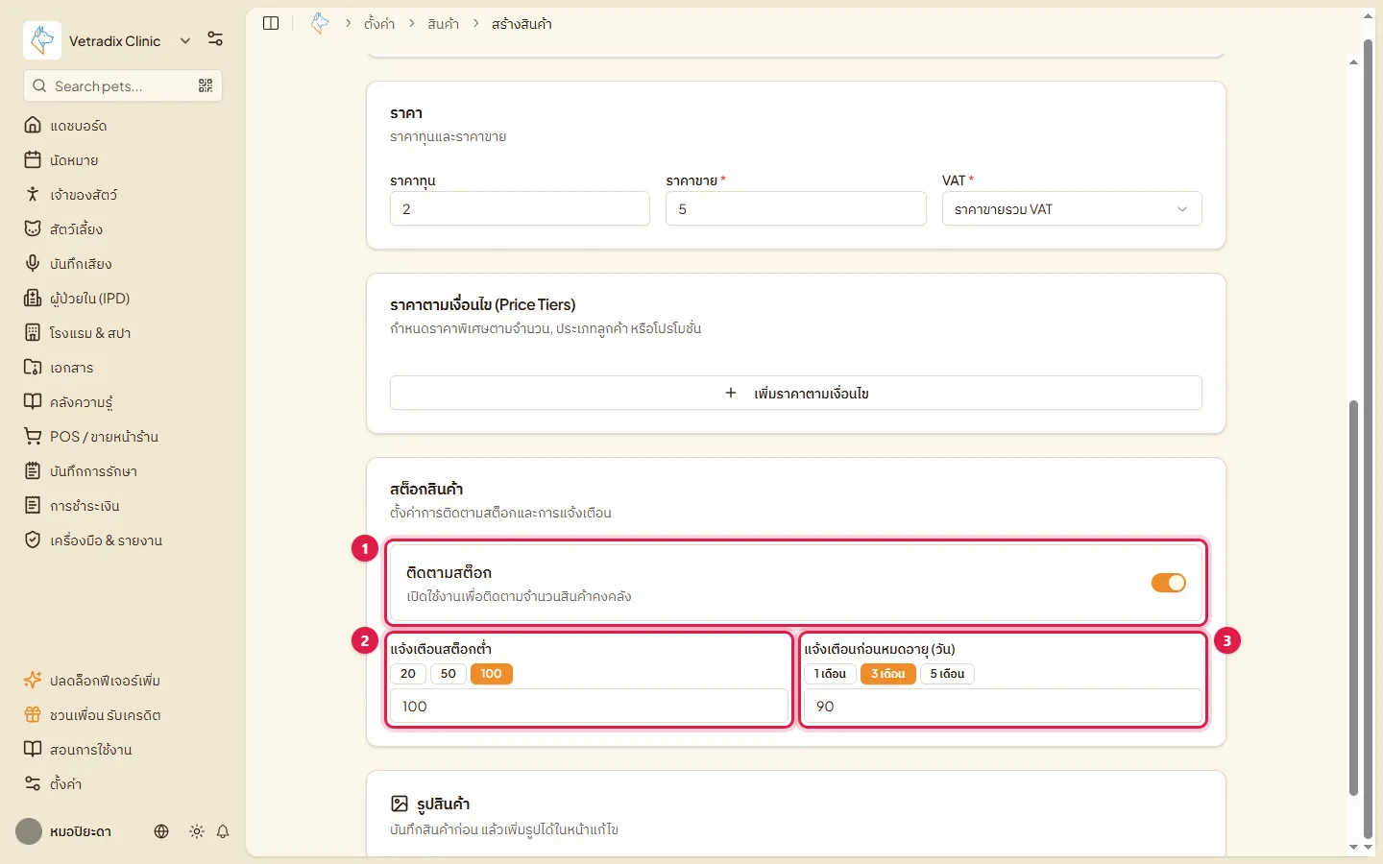Screen dimensions: 1383x864
Task: Switch theme with the sun icon
Action: tap(197, 831)
